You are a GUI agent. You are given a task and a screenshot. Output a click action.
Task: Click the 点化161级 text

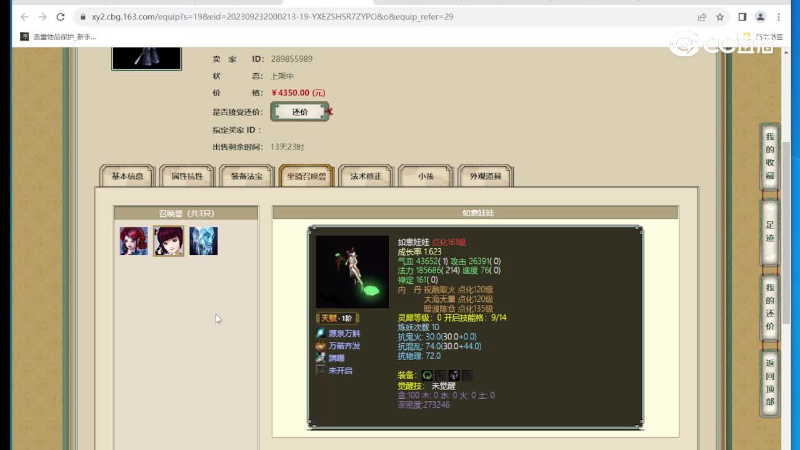click(449, 242)
